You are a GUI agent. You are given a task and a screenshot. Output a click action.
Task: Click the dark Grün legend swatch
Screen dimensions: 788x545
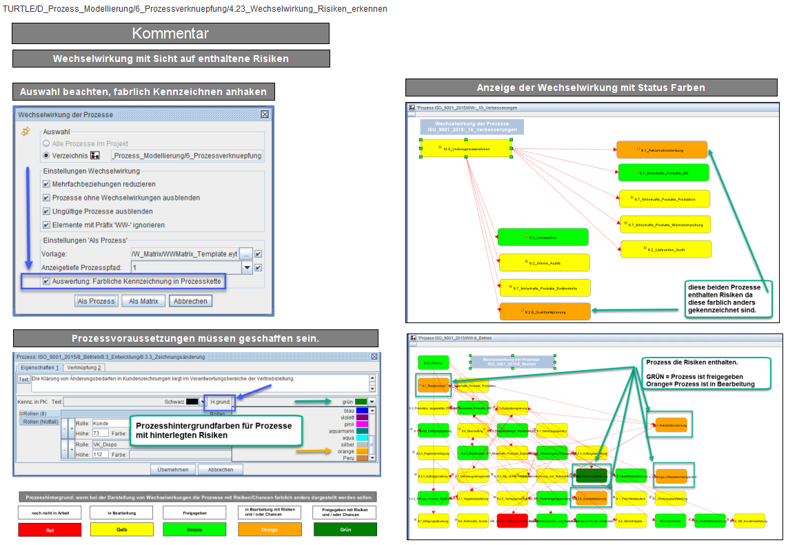345,529
